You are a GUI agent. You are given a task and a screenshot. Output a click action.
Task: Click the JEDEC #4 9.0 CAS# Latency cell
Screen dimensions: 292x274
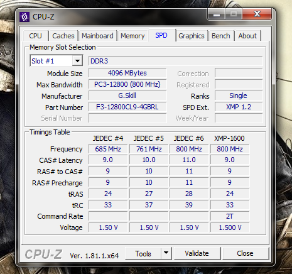[x=108, y=160]
